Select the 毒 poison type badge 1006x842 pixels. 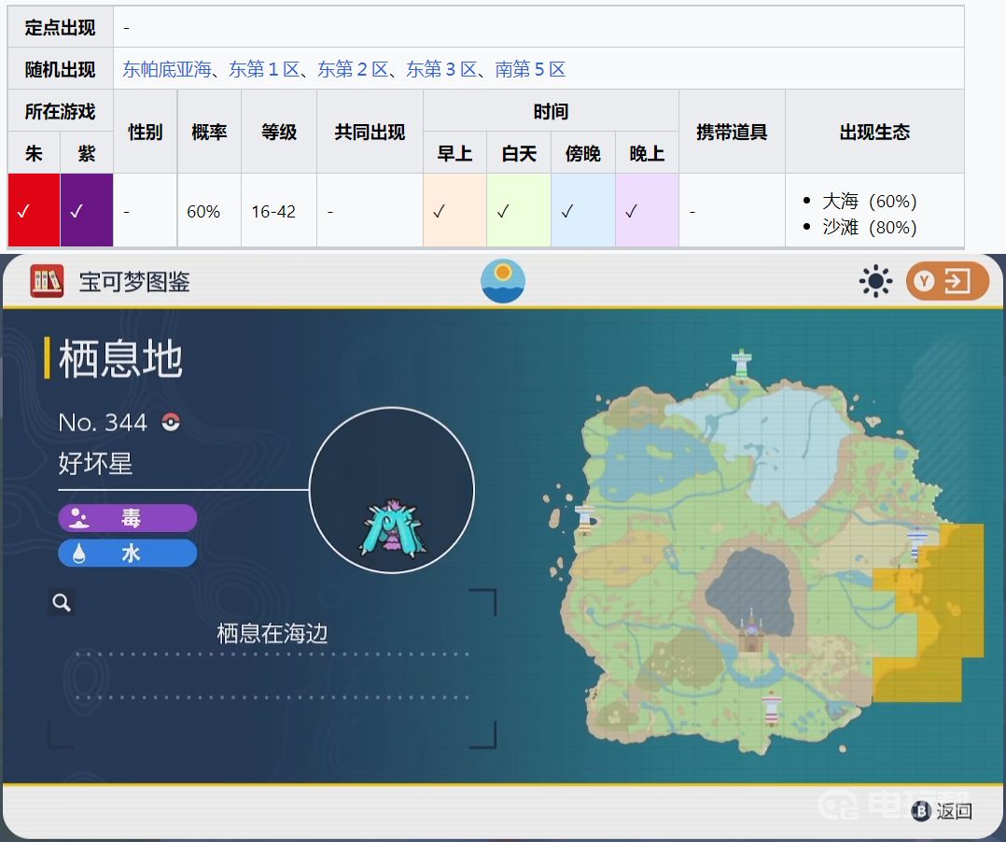click(x=127, y=518)
